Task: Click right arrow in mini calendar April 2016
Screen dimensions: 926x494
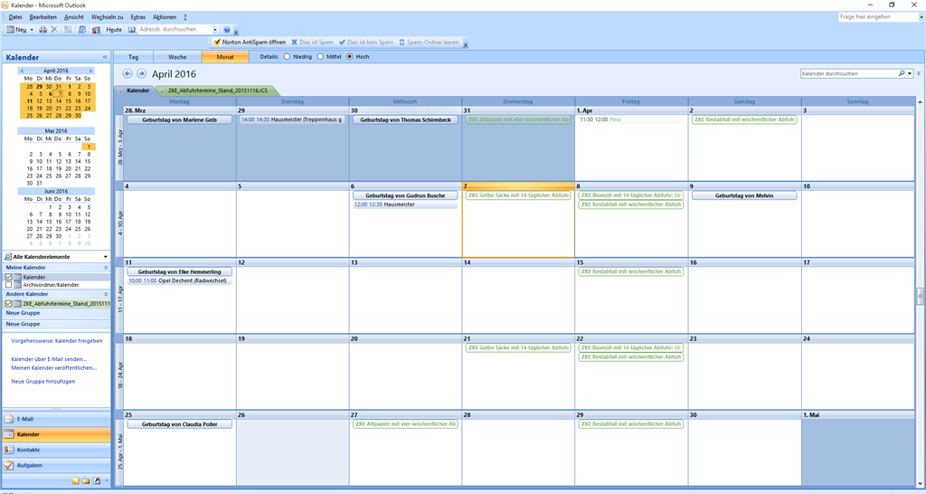Action: click(x=91, y=71)
